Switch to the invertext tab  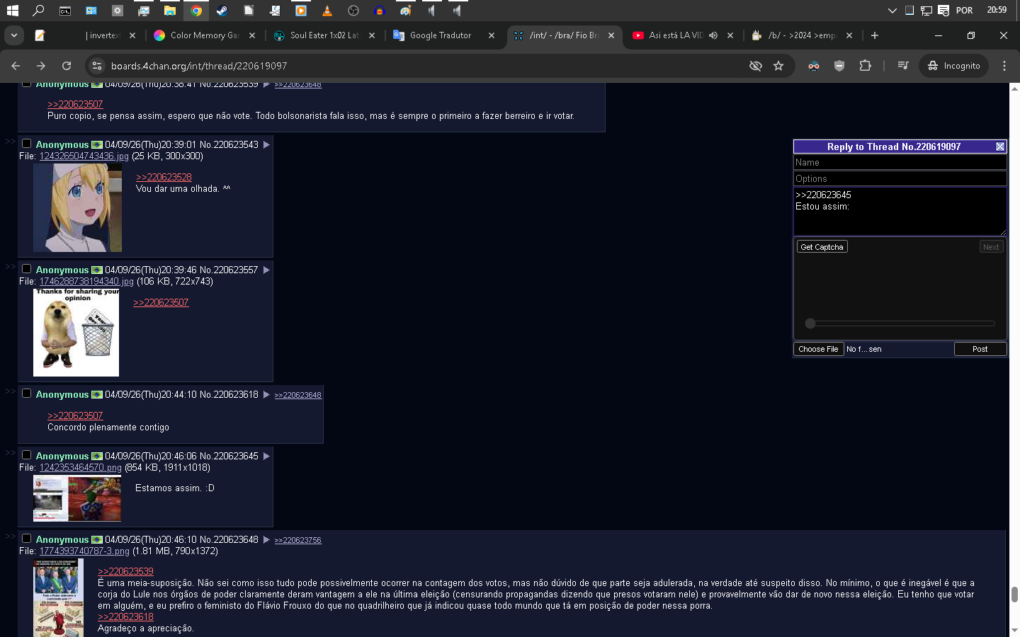point(84,35)
